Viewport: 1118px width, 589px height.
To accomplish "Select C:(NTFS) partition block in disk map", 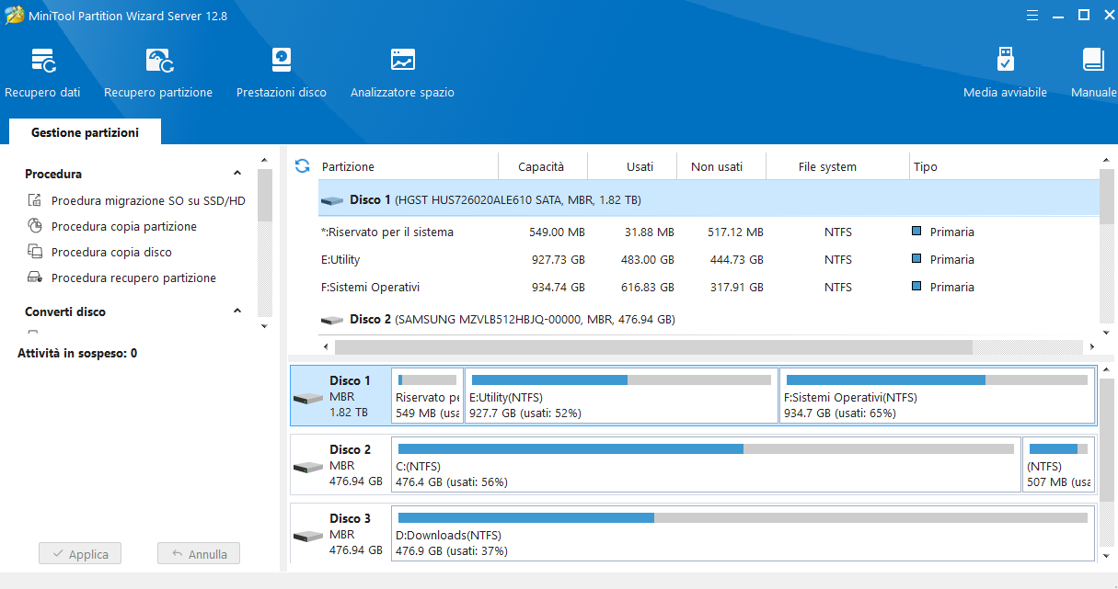I will (706, 465).
